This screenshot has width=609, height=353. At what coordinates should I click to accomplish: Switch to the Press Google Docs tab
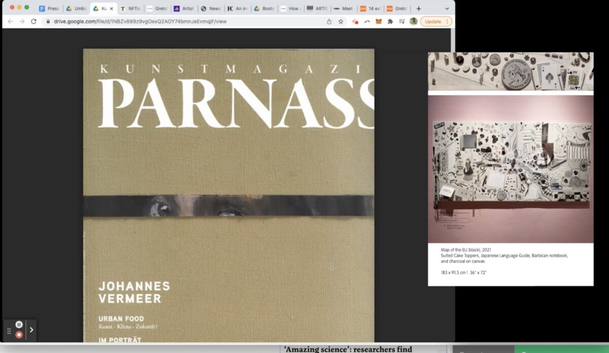[x=49, y=9]
